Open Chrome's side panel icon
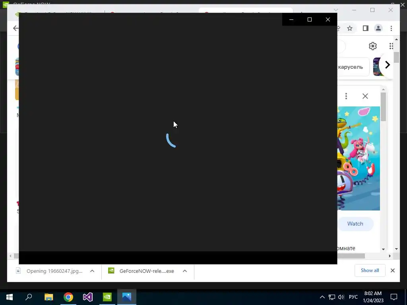Image resolution: width=407 pixels, height=305 pixels. click(366, 28)
